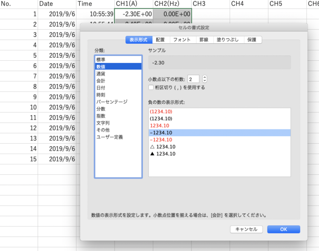Select ユーザー定義 in the category list

click(118, 137)
